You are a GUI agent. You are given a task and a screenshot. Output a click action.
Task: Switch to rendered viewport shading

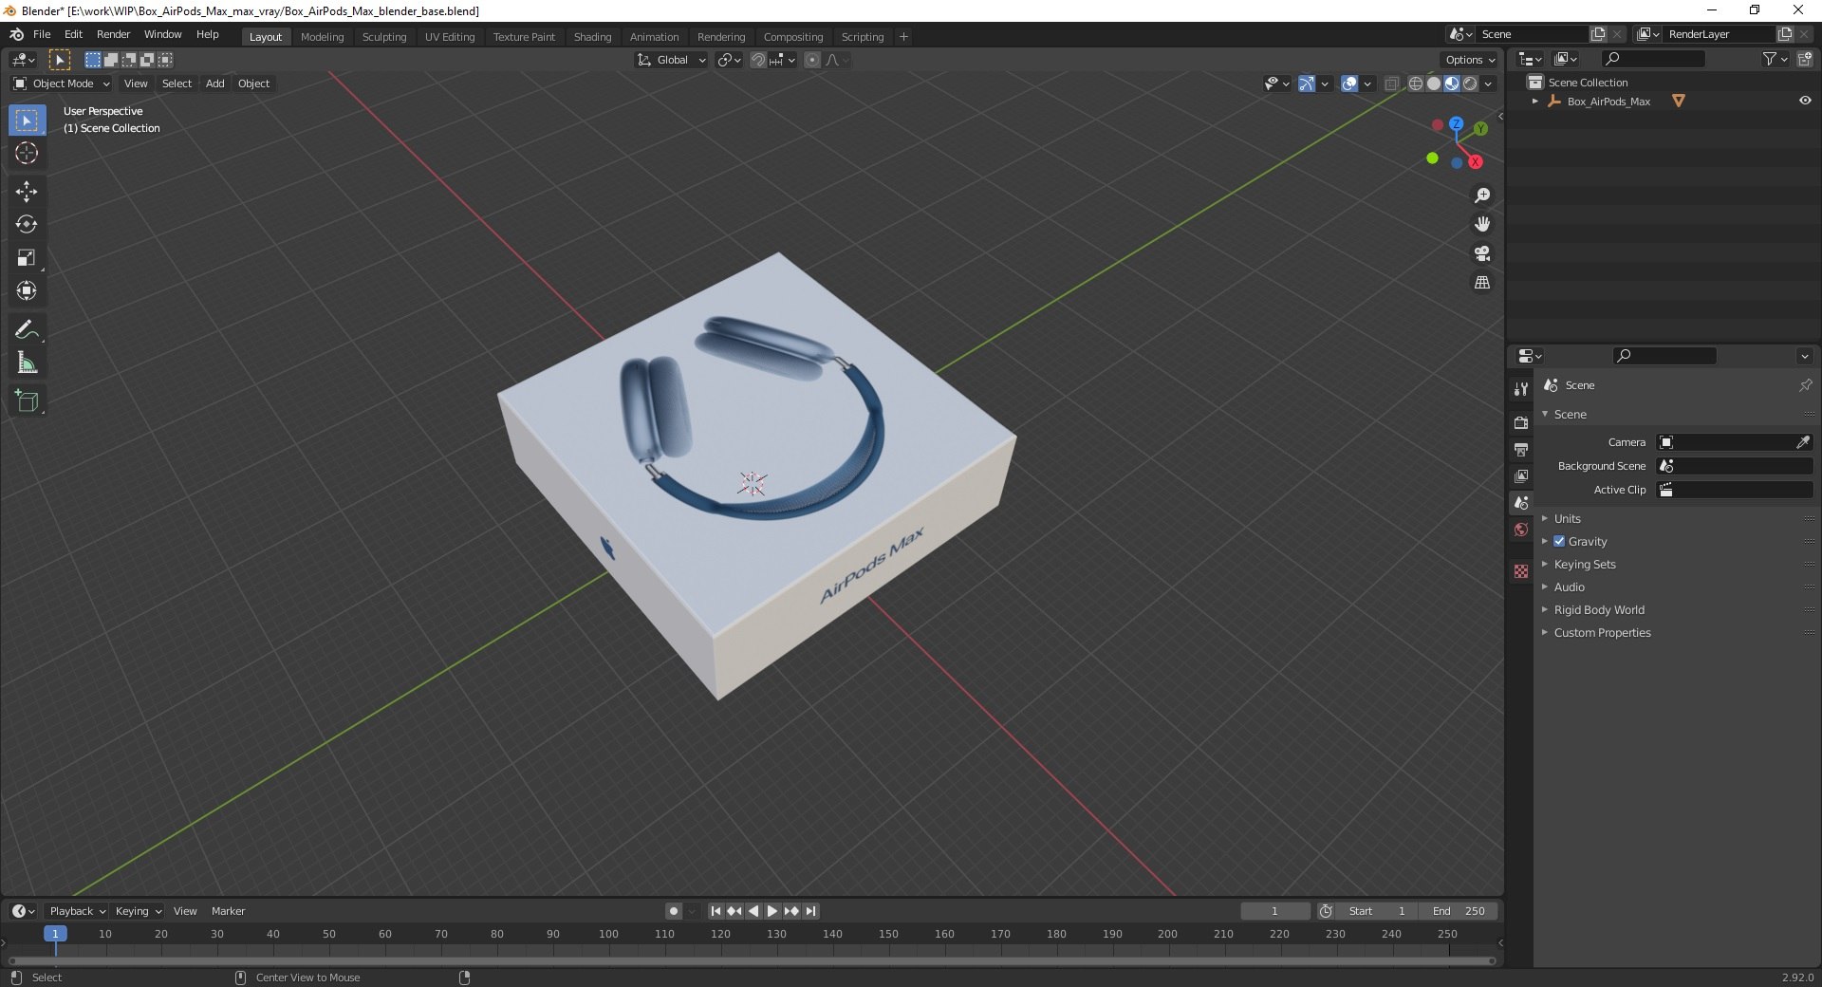(1470, 84)
